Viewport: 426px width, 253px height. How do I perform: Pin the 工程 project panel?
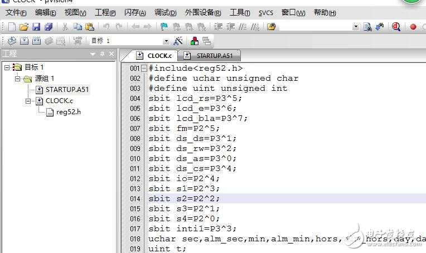102,53
